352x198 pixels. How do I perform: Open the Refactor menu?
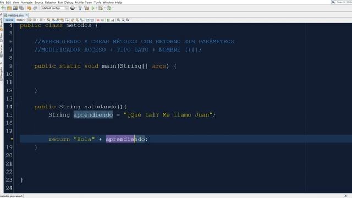[51, 2]
